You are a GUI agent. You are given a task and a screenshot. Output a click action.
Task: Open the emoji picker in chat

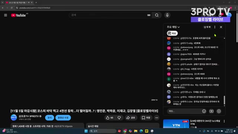click(204, 111)
